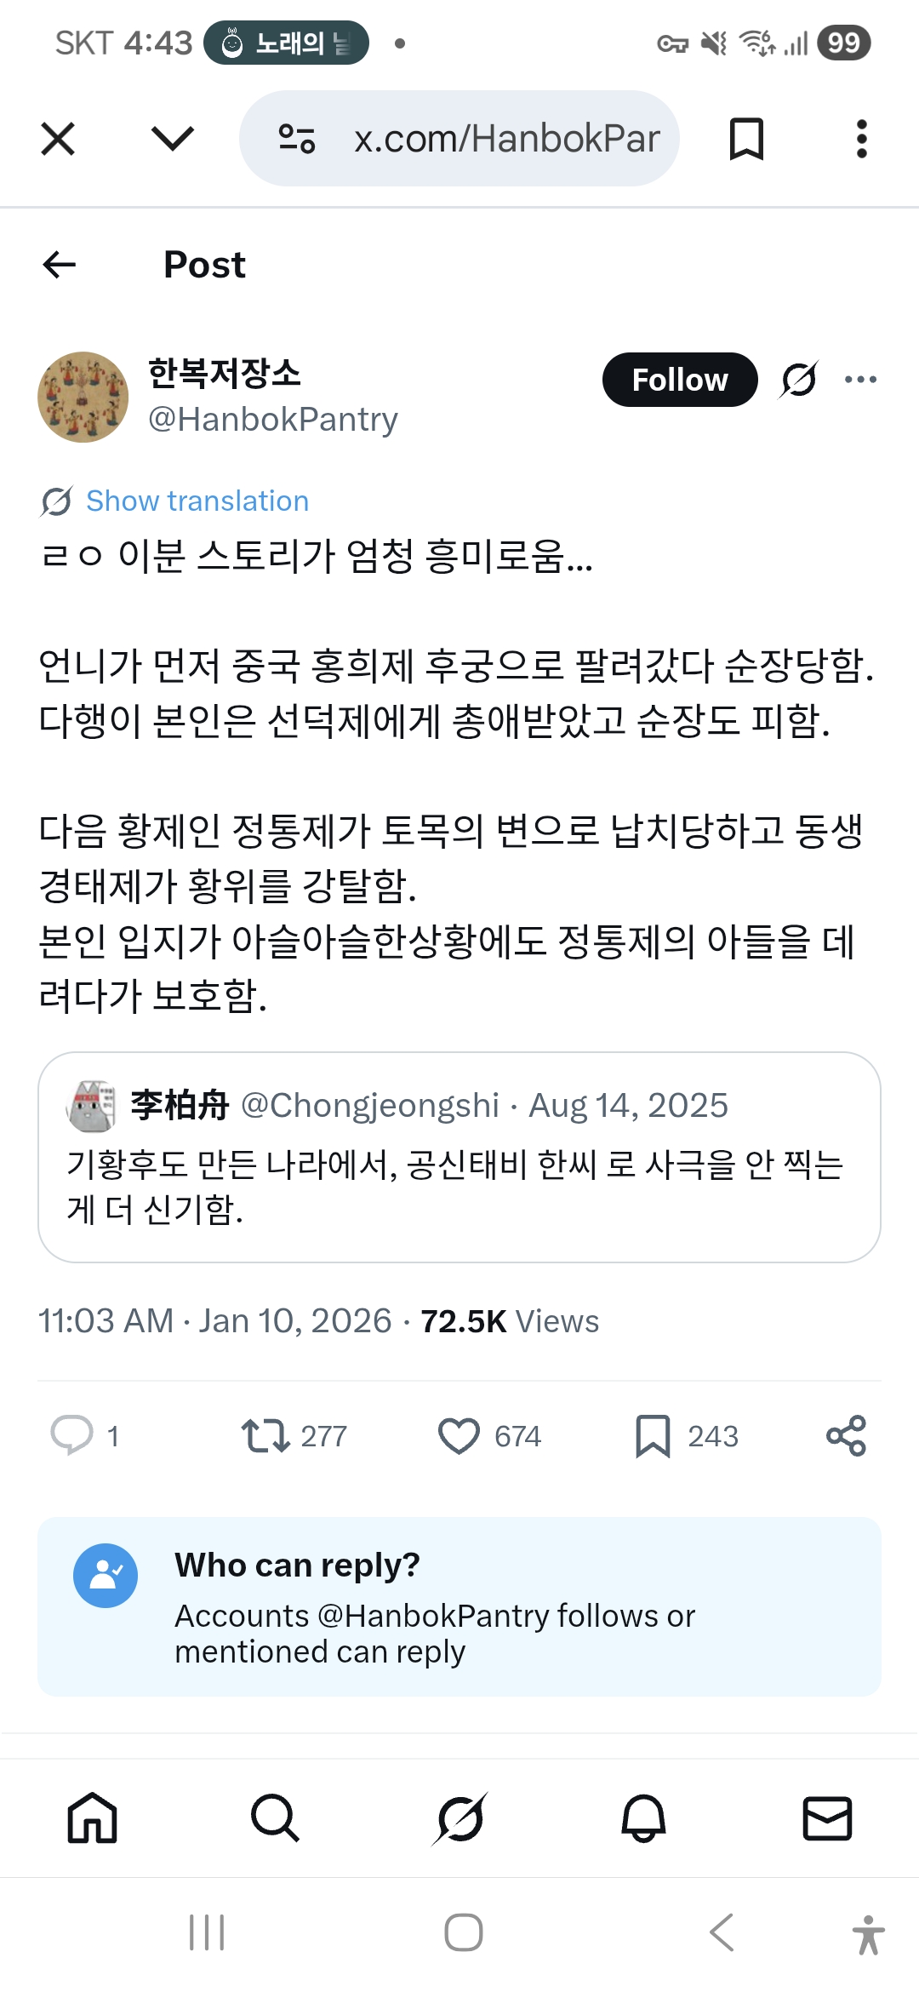Expand the chevron down browser arrow
This screenshot has height=1992, width=919.
(x=172, y=139)
